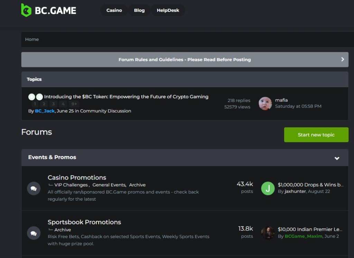
Task: Open the Casino menu item
Action: [114, 10]
